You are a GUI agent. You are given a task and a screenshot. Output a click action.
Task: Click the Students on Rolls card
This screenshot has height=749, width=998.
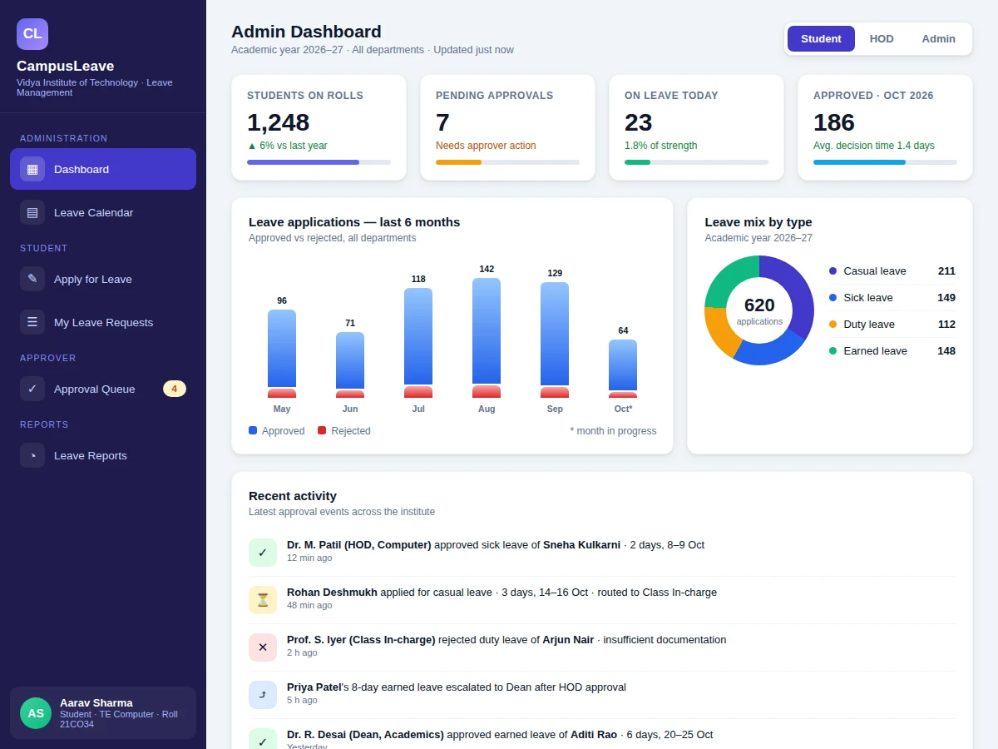point(319,127)
